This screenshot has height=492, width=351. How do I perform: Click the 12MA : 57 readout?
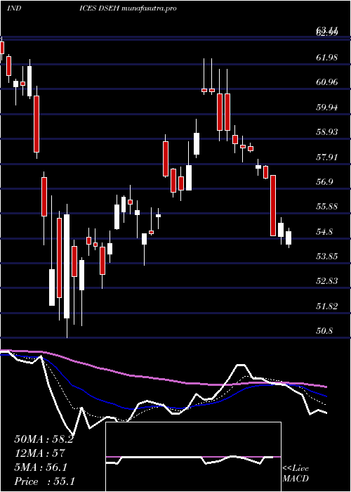(x=39, y=453)
